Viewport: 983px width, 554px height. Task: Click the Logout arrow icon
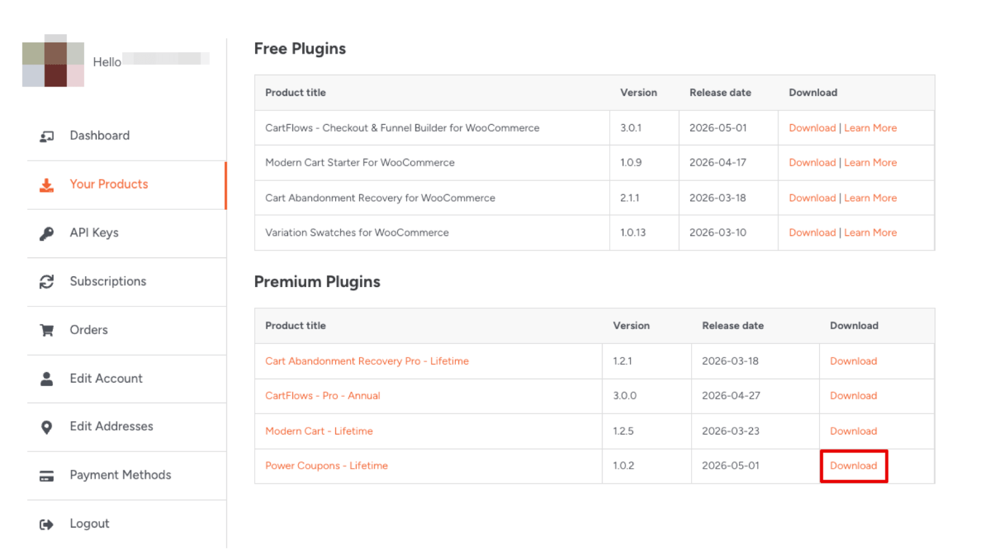(47, 524)
